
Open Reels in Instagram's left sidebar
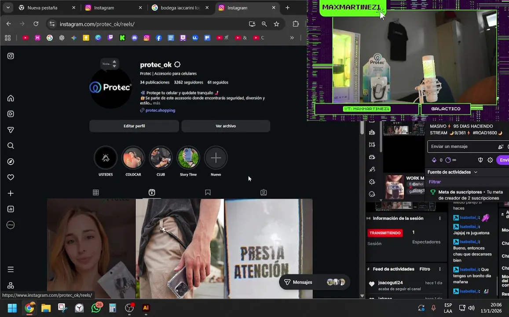11,114
